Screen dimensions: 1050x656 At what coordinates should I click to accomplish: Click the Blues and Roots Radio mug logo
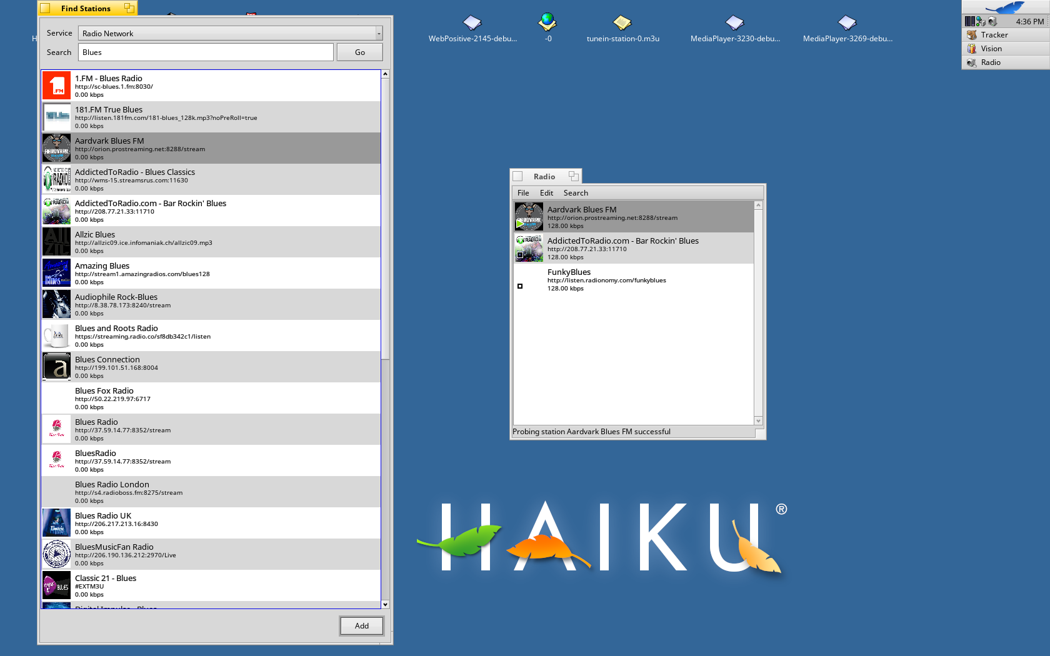56,335
